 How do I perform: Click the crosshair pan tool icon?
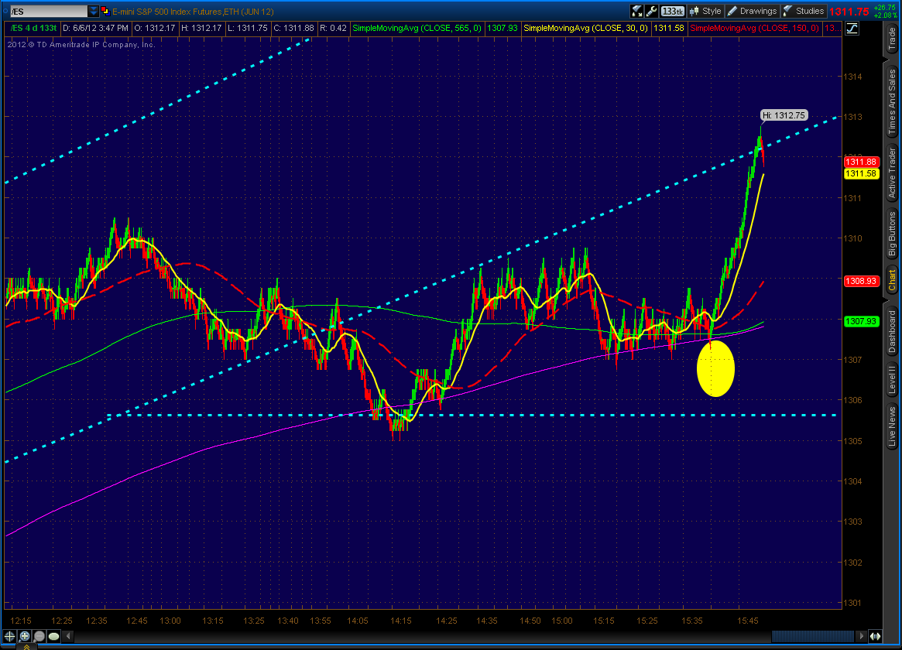pyautogui.click(x=10, y=636)
